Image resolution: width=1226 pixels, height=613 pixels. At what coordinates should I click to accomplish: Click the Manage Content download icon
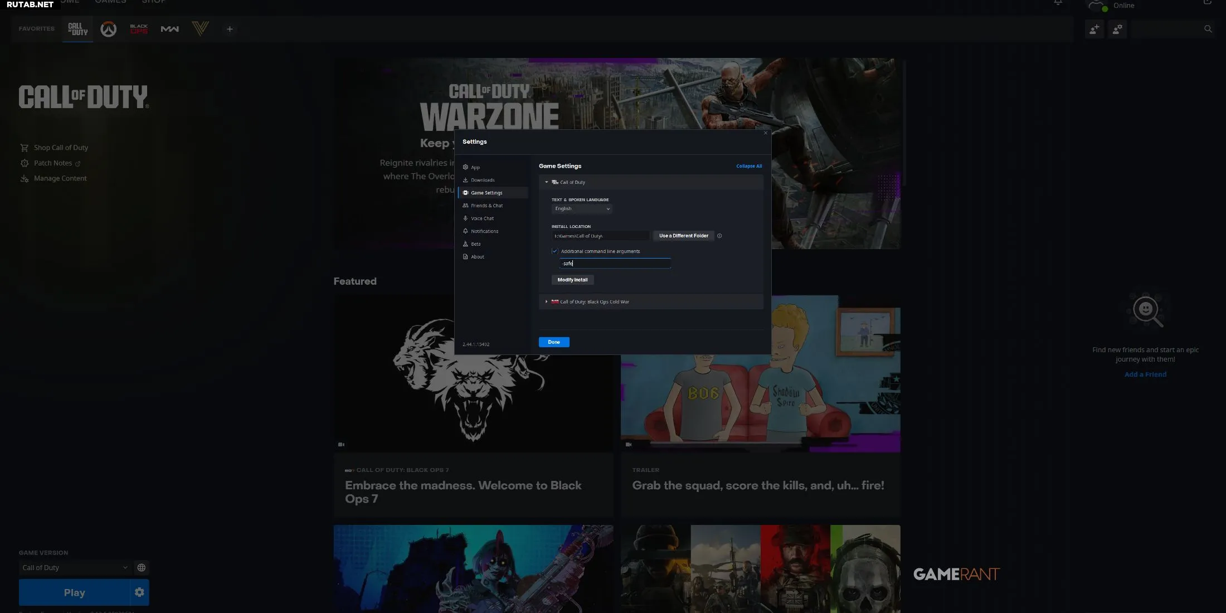pos(25,178)
